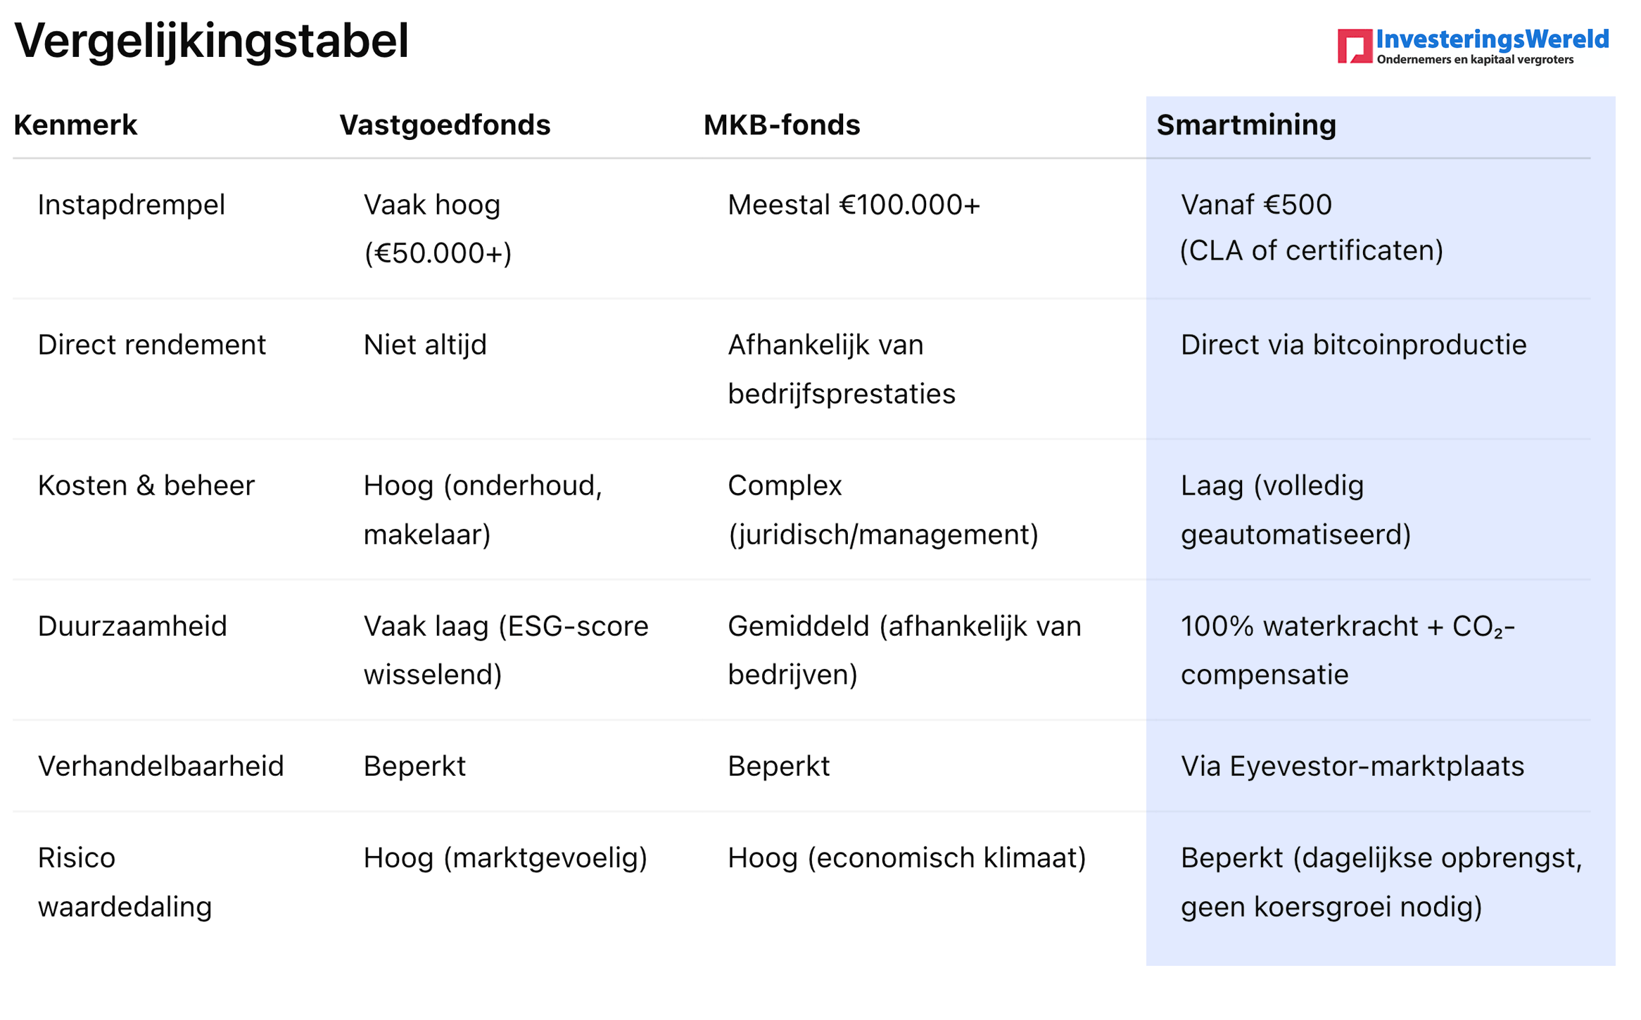Select the MKB-fonds column header

(781, 125)
